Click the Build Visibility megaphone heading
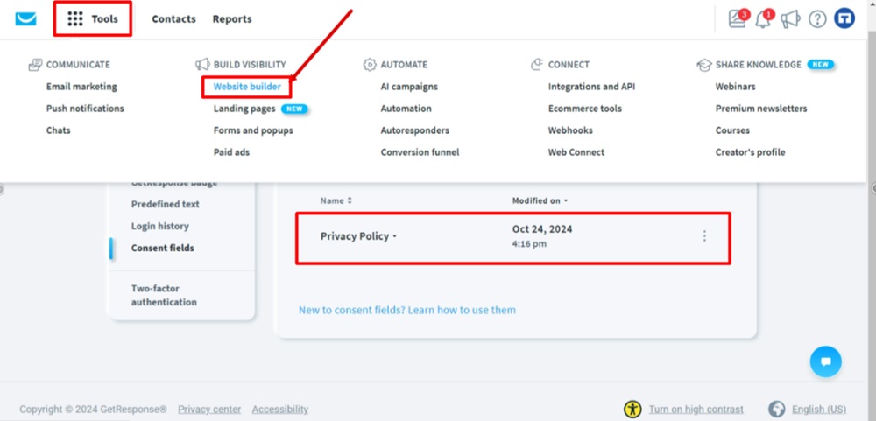The image size is (876, 421). pos(241,65)
